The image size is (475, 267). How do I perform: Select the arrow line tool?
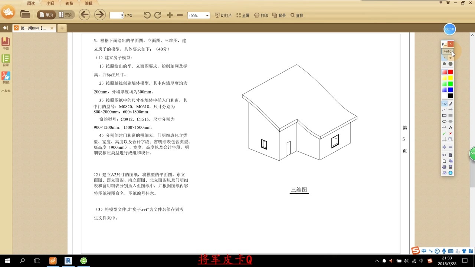point(451,110)
